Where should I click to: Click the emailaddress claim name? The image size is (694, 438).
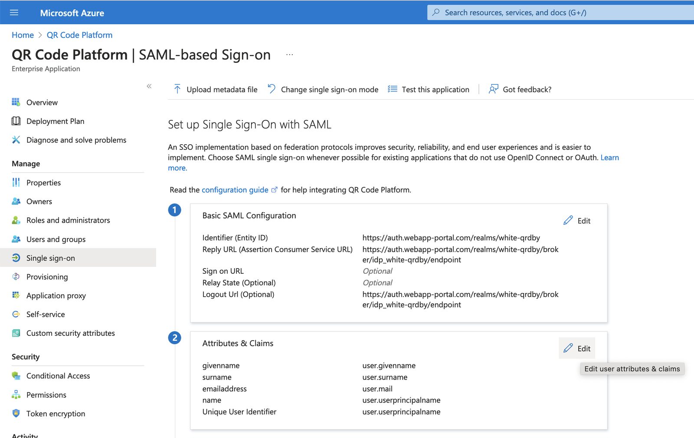click(x=224, y=389)
